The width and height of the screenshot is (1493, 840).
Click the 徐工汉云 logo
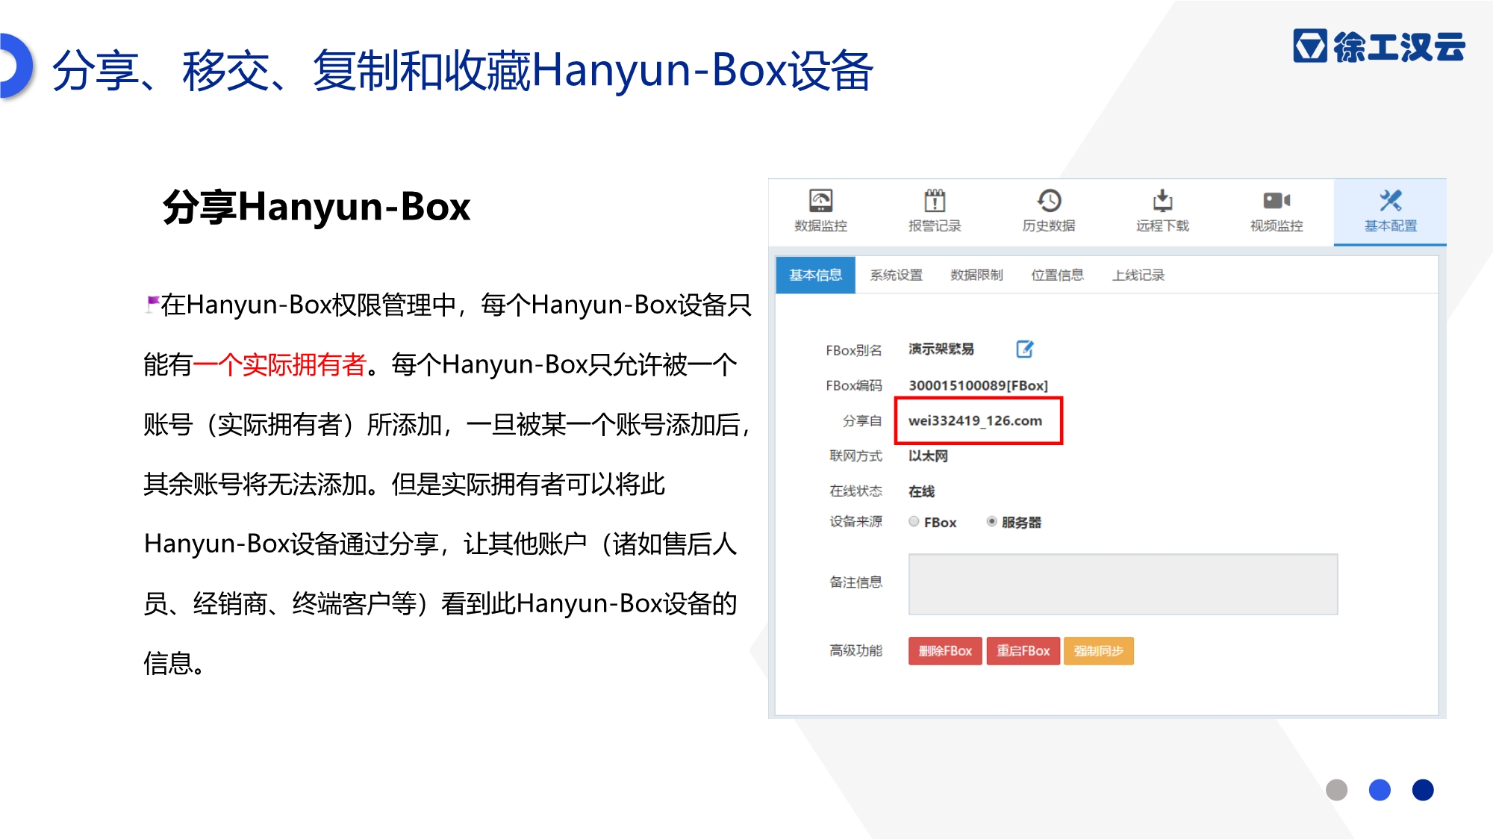[1379, 46]
